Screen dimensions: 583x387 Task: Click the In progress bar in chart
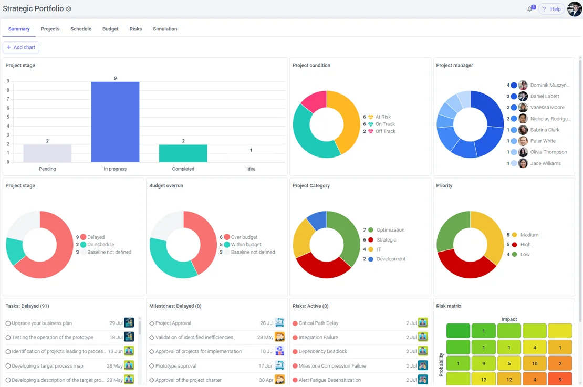115,122
